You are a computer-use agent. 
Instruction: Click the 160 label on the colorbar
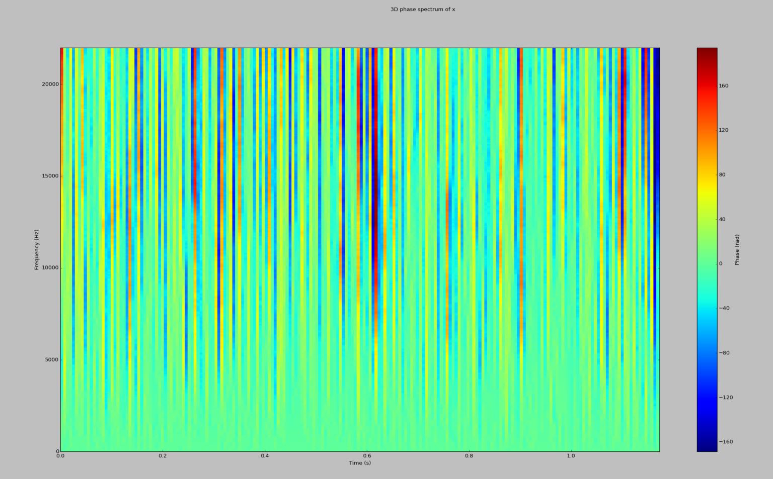point(724,86)
